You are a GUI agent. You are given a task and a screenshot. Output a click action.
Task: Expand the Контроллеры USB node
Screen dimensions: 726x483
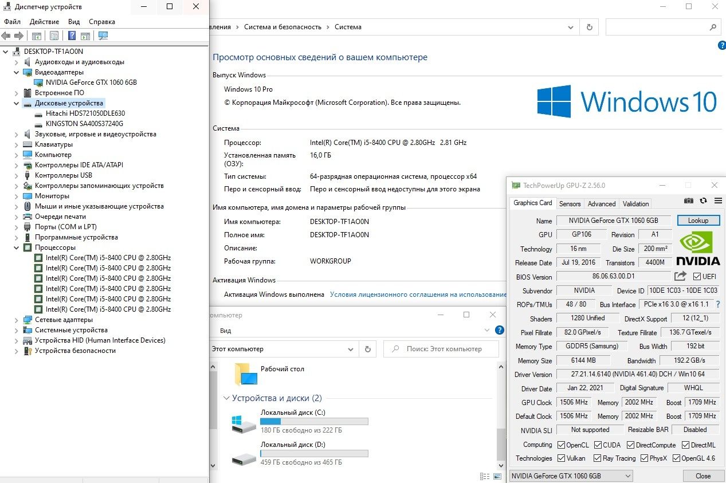[16, 175]
